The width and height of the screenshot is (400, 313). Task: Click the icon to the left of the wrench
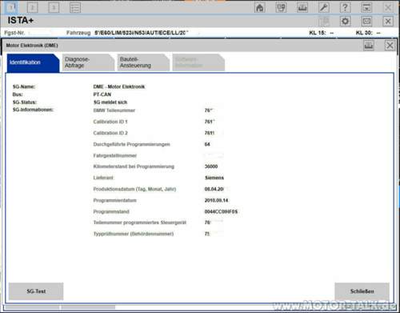pos(302,7)
